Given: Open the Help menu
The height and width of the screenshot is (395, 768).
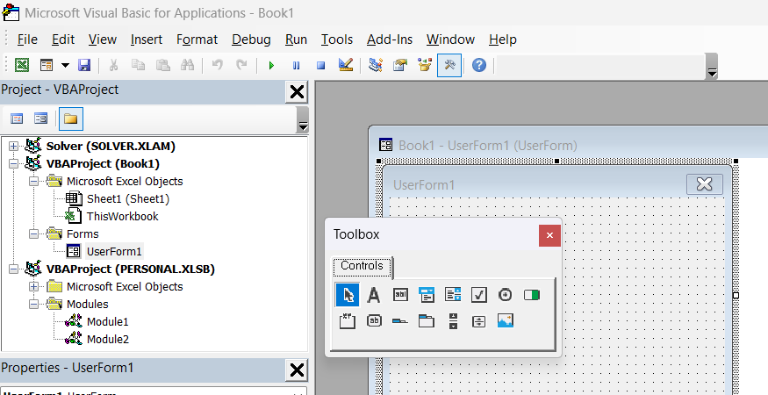Looking at the screenshot, I should coord(503,39).
